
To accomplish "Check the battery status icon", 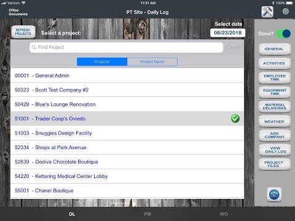I will pyautogui.click(x=289, y=3).
